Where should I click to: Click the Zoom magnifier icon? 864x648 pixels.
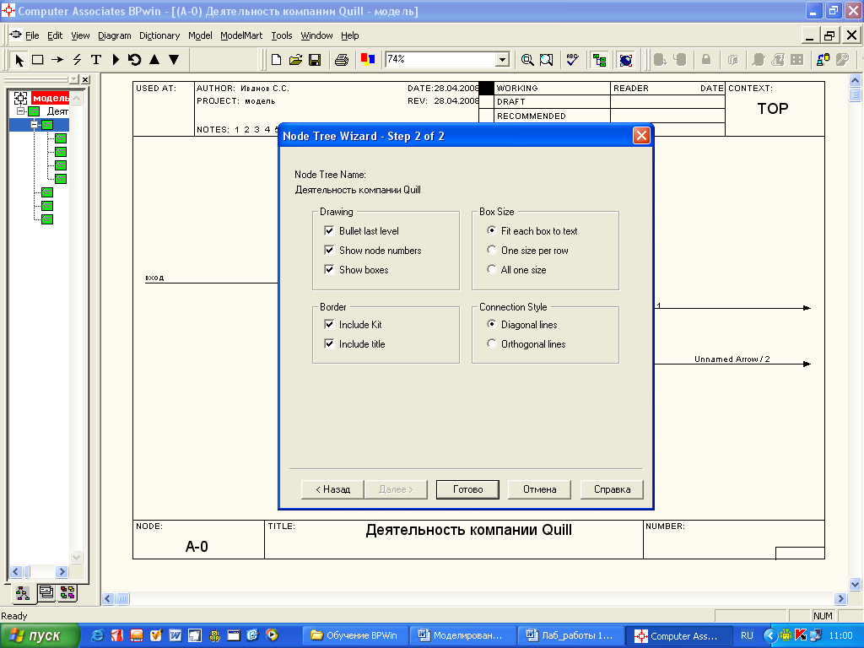(527, 60)
